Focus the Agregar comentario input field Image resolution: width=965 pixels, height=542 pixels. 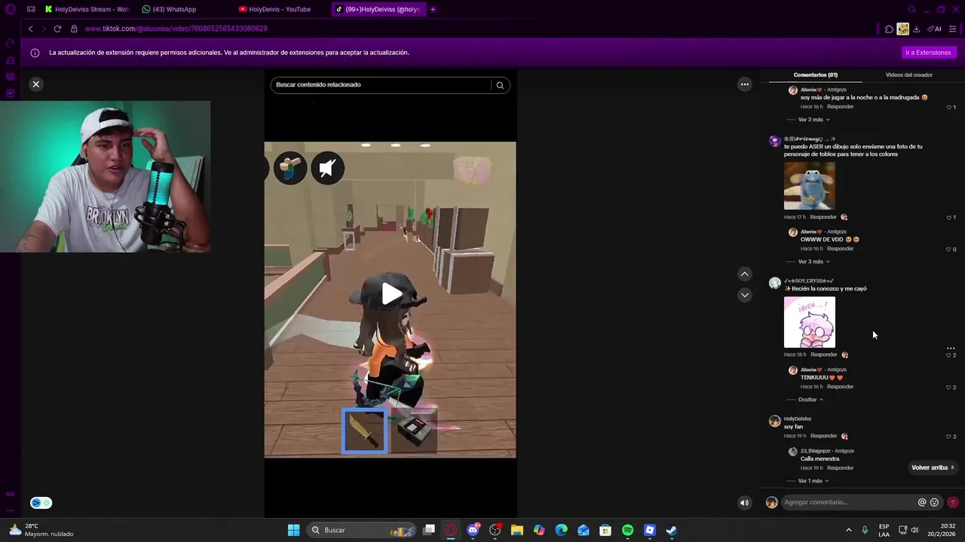click(x=848, y=502)
